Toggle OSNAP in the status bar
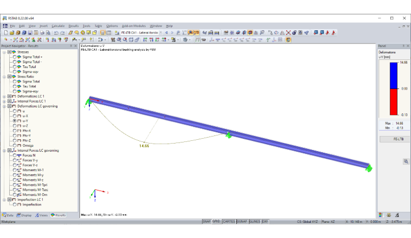The image size is (411, 238). [x=242, y=221]
